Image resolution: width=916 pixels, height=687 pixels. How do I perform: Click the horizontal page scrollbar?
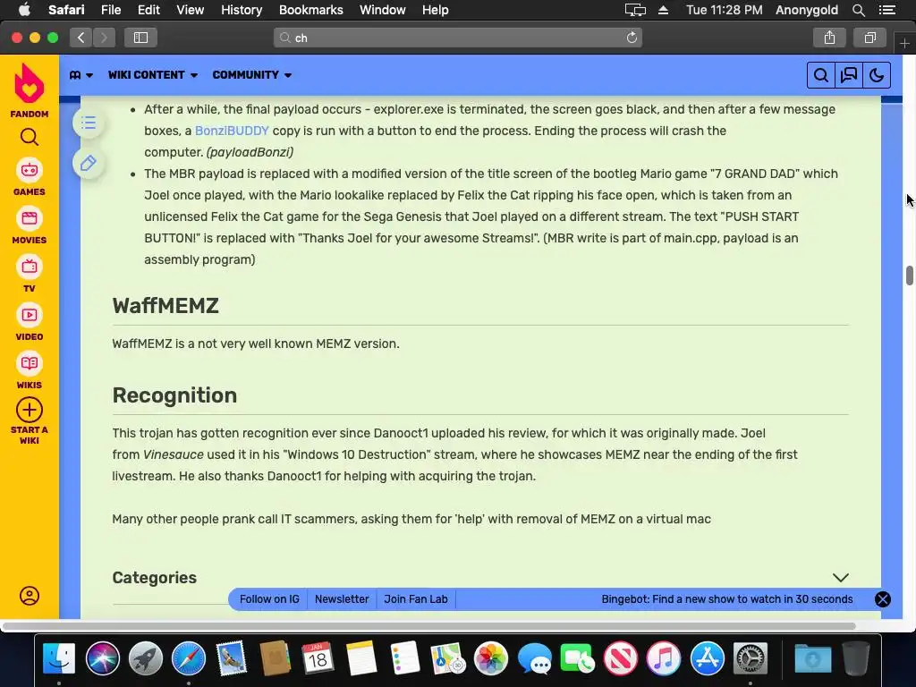[x=429, y=626]
